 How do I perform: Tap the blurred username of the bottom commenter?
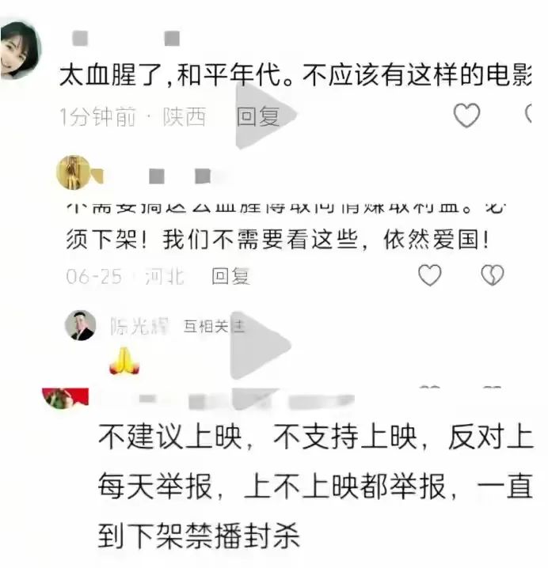pyautogui.click(x=246, y=400)
